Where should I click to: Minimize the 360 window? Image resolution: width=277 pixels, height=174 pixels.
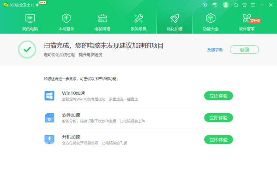262,5
